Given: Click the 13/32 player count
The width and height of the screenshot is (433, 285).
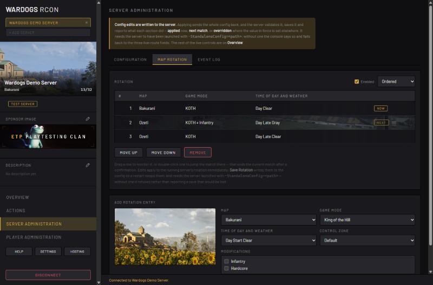Looking at the screenshot, I should (86, 89).
